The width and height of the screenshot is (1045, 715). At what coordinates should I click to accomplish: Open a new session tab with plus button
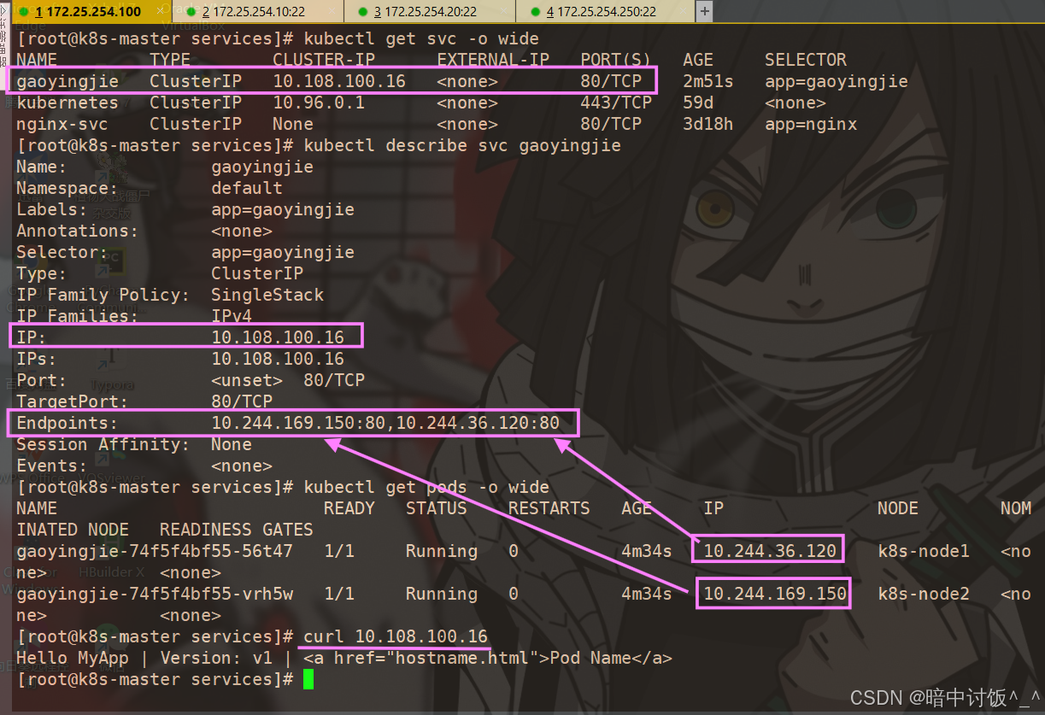(704, 11)
